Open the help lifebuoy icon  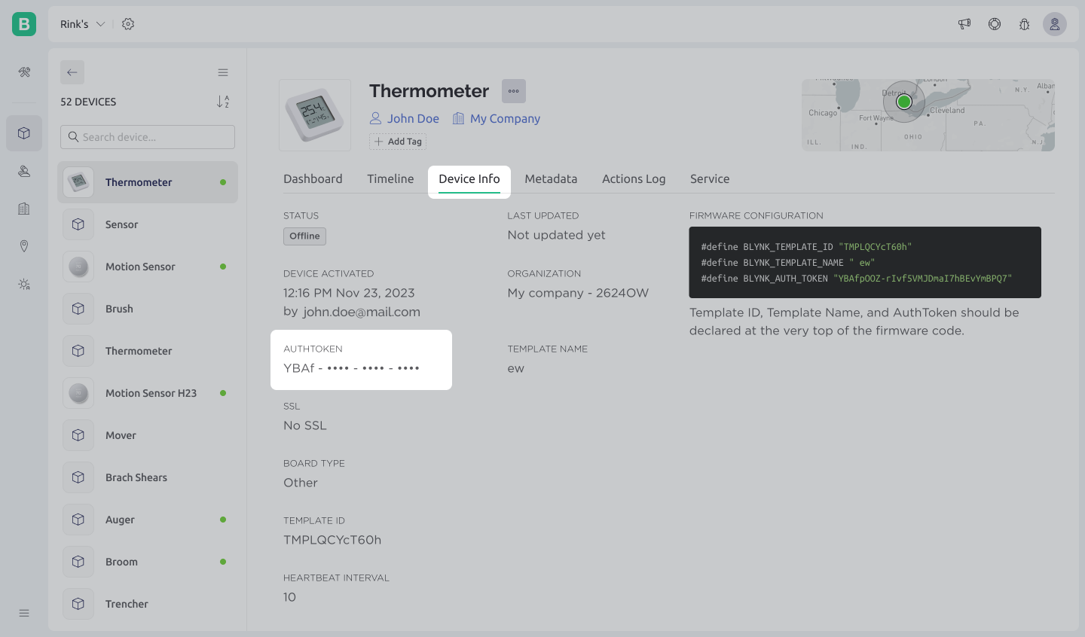tap(995, 24)
